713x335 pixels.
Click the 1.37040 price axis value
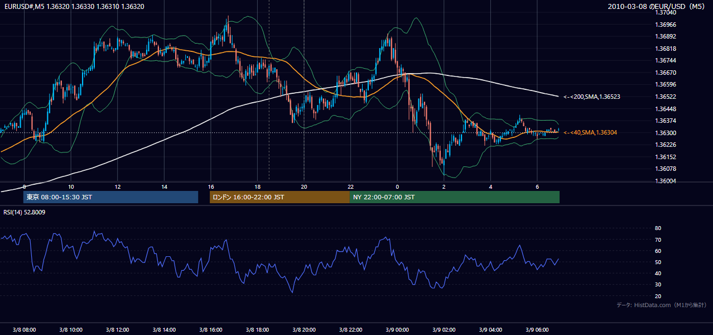tap(665, 13)
